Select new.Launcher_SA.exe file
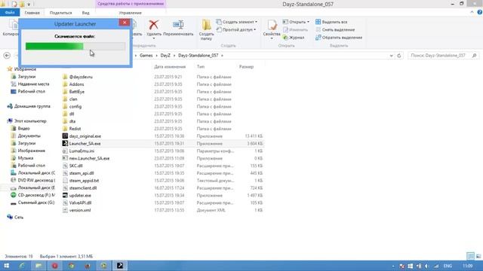Image resolution: width=483 pixels, height=271 pixels. click(89, 158)
